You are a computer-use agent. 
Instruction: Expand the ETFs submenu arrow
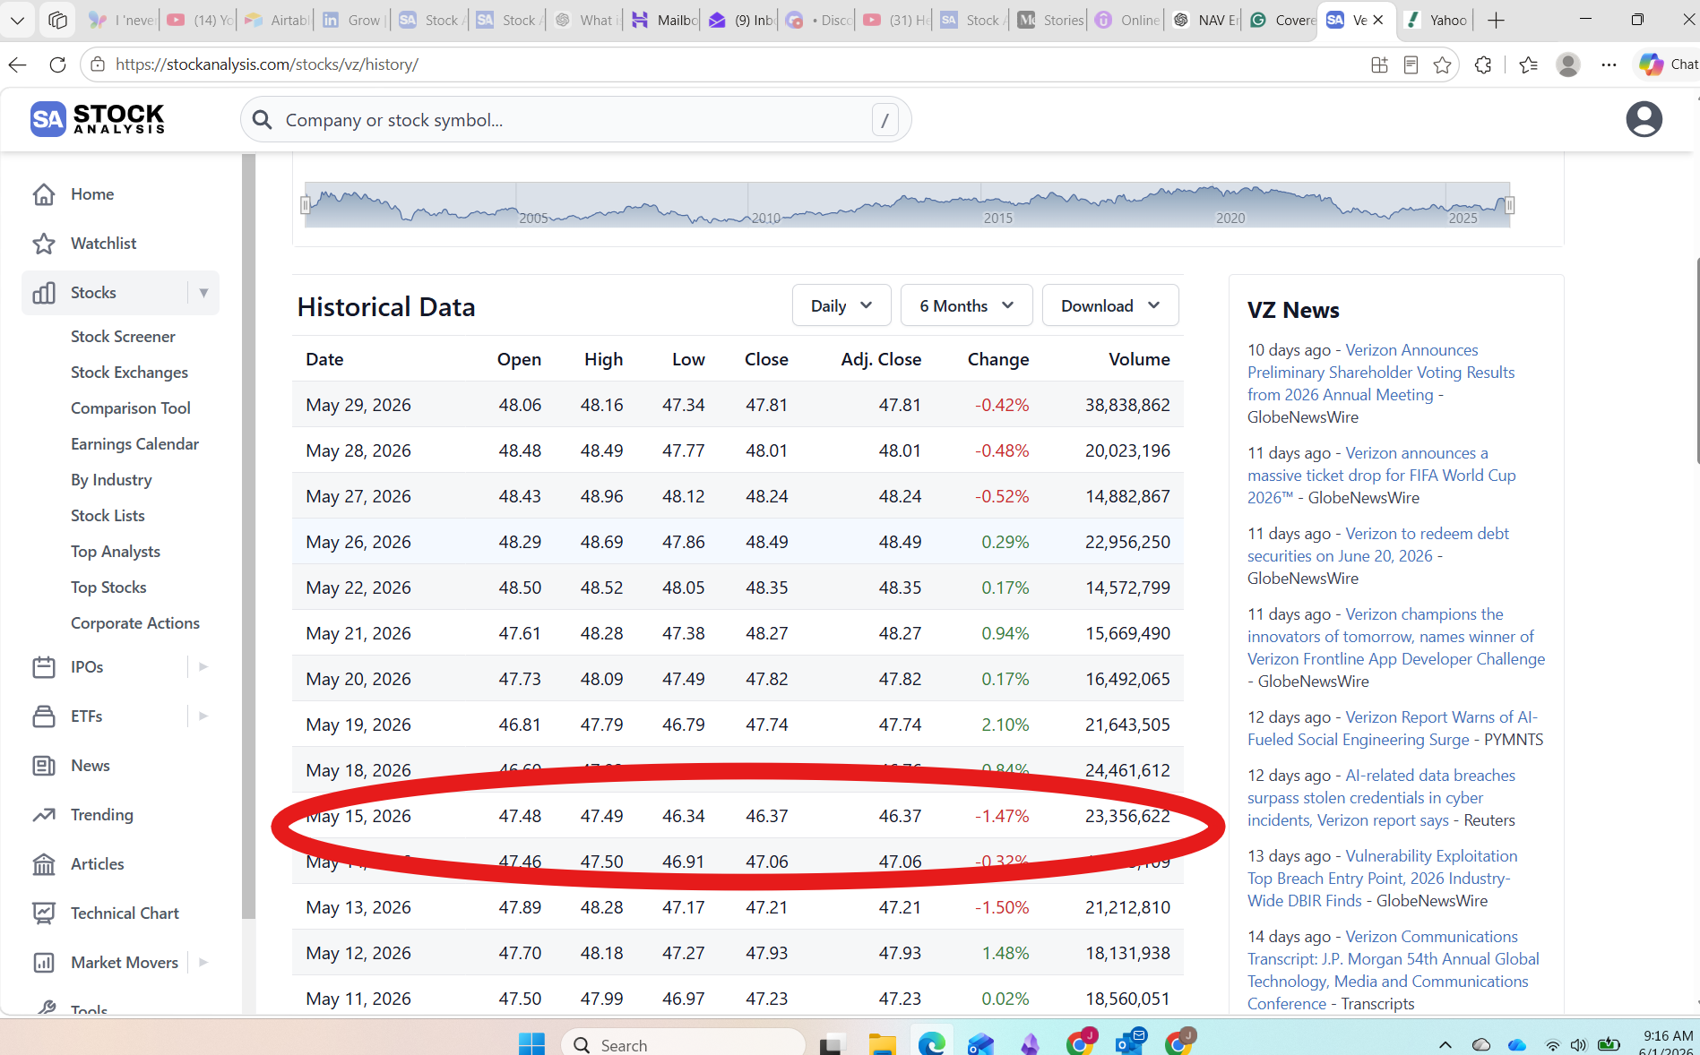point(203,716)
